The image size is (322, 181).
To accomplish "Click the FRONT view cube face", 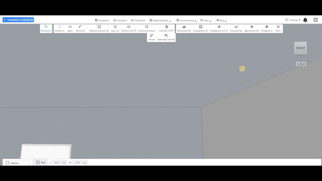I will coord(300,48).
